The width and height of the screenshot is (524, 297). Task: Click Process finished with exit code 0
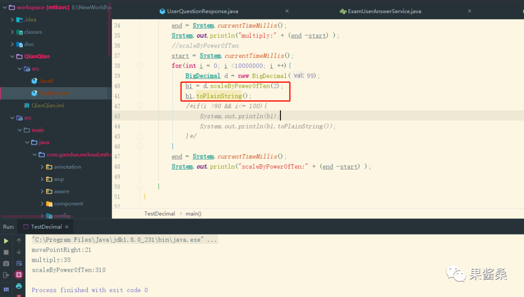coord(90,290)
